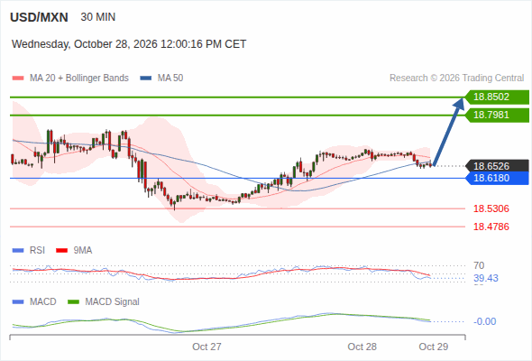
Task: Click the 18.8502 resistance price tag
Action: (x=497, y=97)
